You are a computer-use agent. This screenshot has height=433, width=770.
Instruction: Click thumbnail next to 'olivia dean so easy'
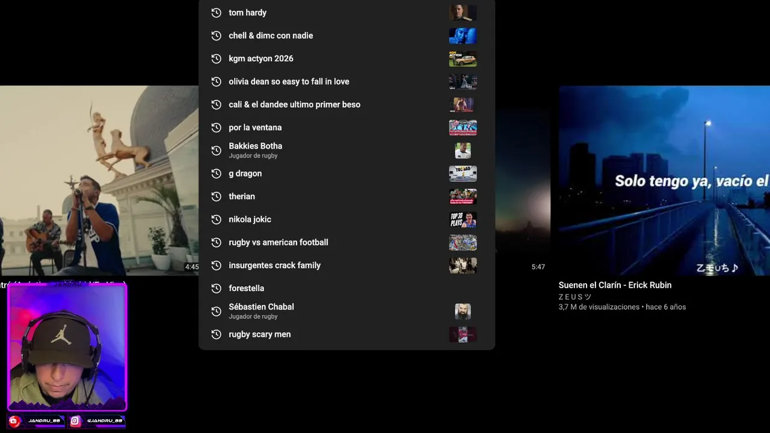(463, 81)
